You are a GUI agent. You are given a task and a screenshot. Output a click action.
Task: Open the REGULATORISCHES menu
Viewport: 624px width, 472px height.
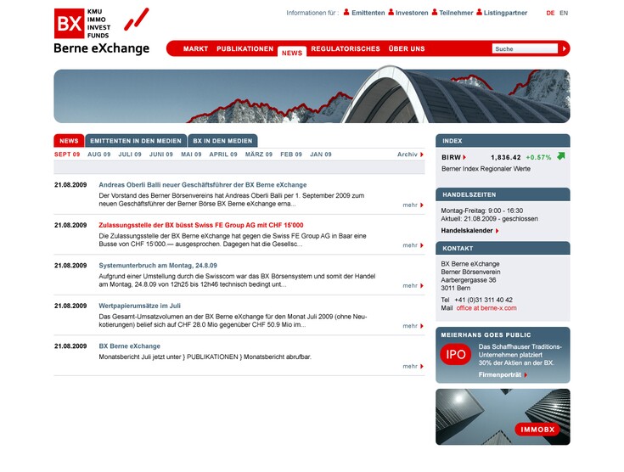tap(346, 48)
